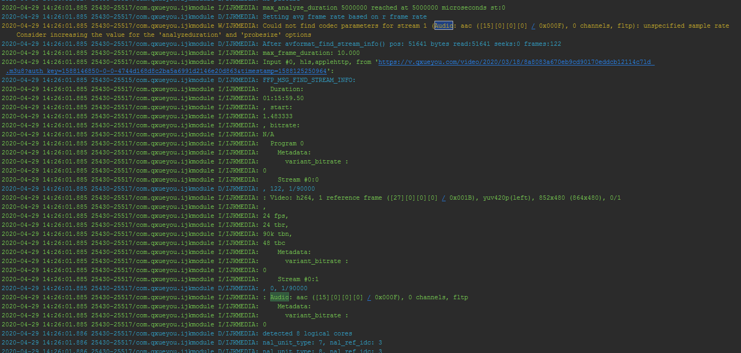
Task: Click 'Could not find codec parameters for stream 1'
Action: (345, 26)
